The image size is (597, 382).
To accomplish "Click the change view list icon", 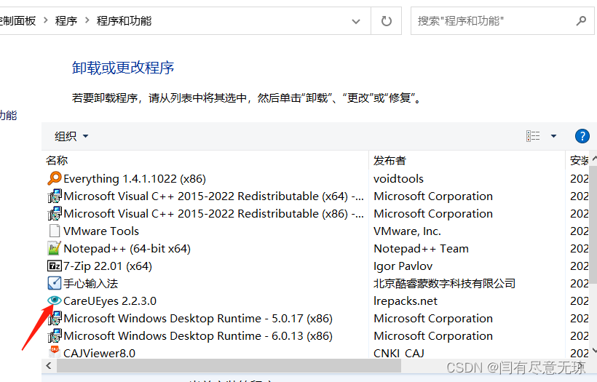I will [533, 136].
